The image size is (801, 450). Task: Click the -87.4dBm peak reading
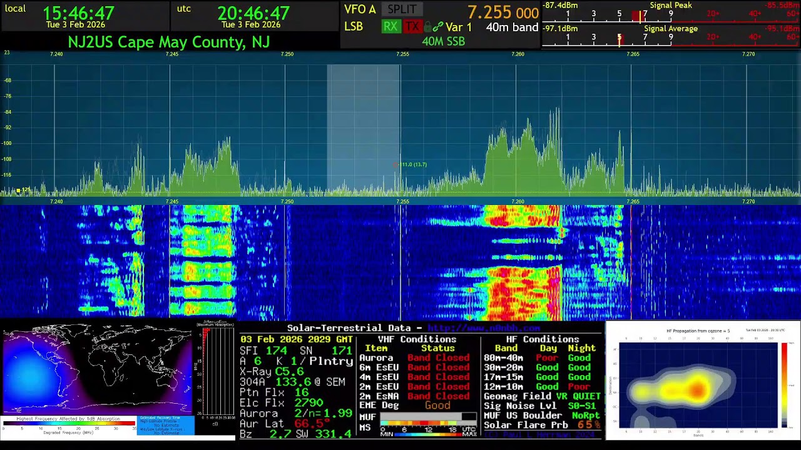tap(561, 6)
